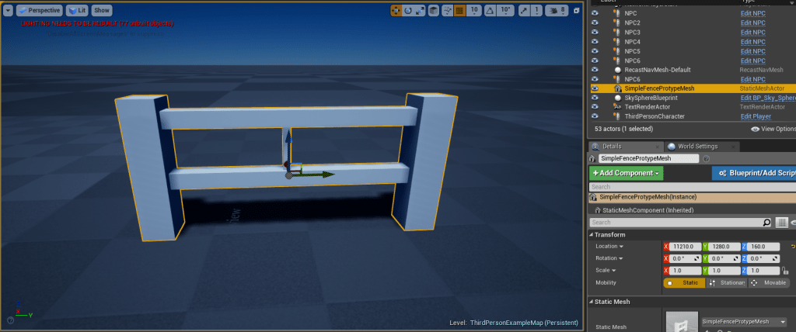Select the rotate gizmo tool
Image resolution: width=796 pixels, height=332 pixels.
click(408, 11)
